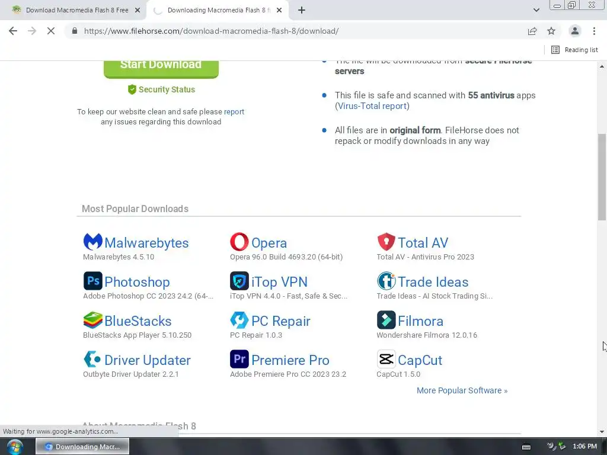The width and height of the screenshot is (607, 455).
Task: Close the Downloading Macromedia Flash 8 tab
Action: pos(279,11)
